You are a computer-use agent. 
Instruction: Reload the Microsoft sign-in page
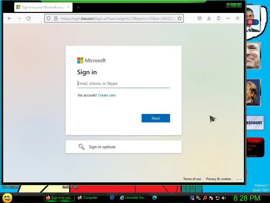[x=28, y=18]
